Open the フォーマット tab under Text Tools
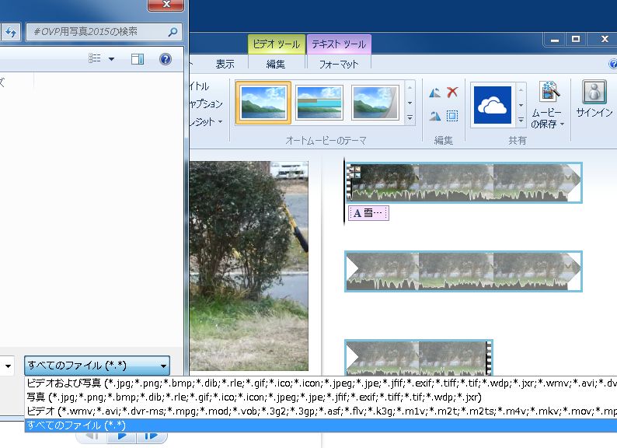 (x=338, y=65)
